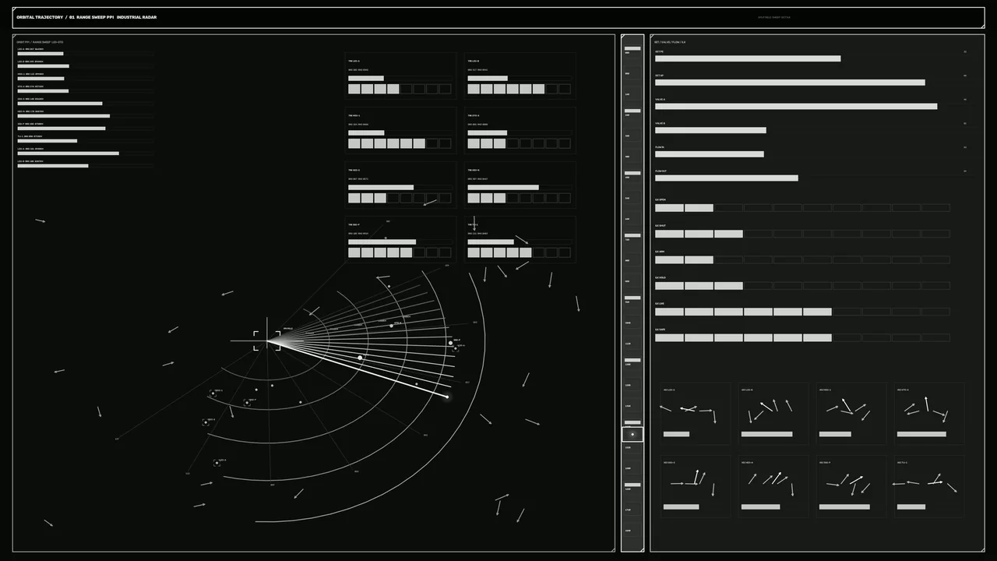
Task: Toggle the ILK HOLD segment row
Action: point(802,286)
